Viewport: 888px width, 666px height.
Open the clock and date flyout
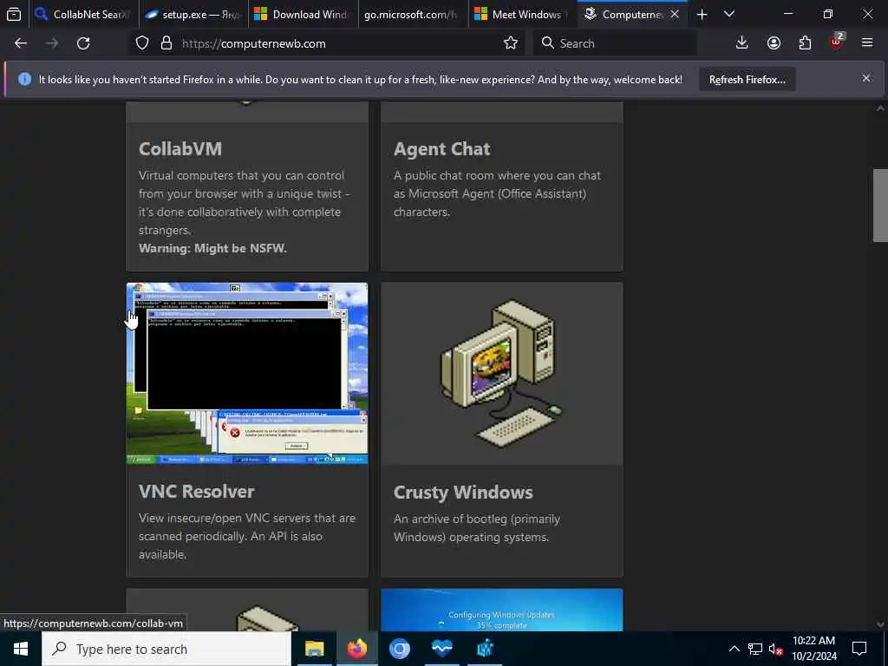[x=813, y=649]
